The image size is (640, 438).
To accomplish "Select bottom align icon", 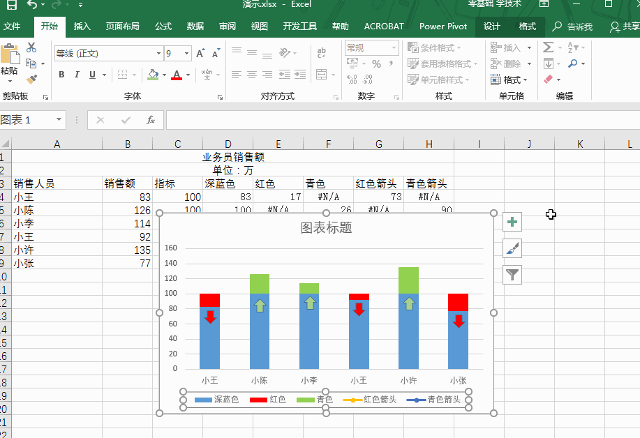I will pyautogui.click(x=267, y=55).
